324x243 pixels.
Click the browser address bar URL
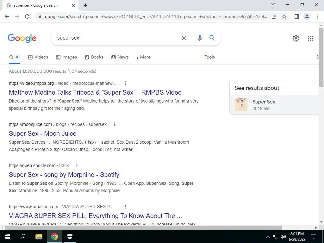click(156, 16)
